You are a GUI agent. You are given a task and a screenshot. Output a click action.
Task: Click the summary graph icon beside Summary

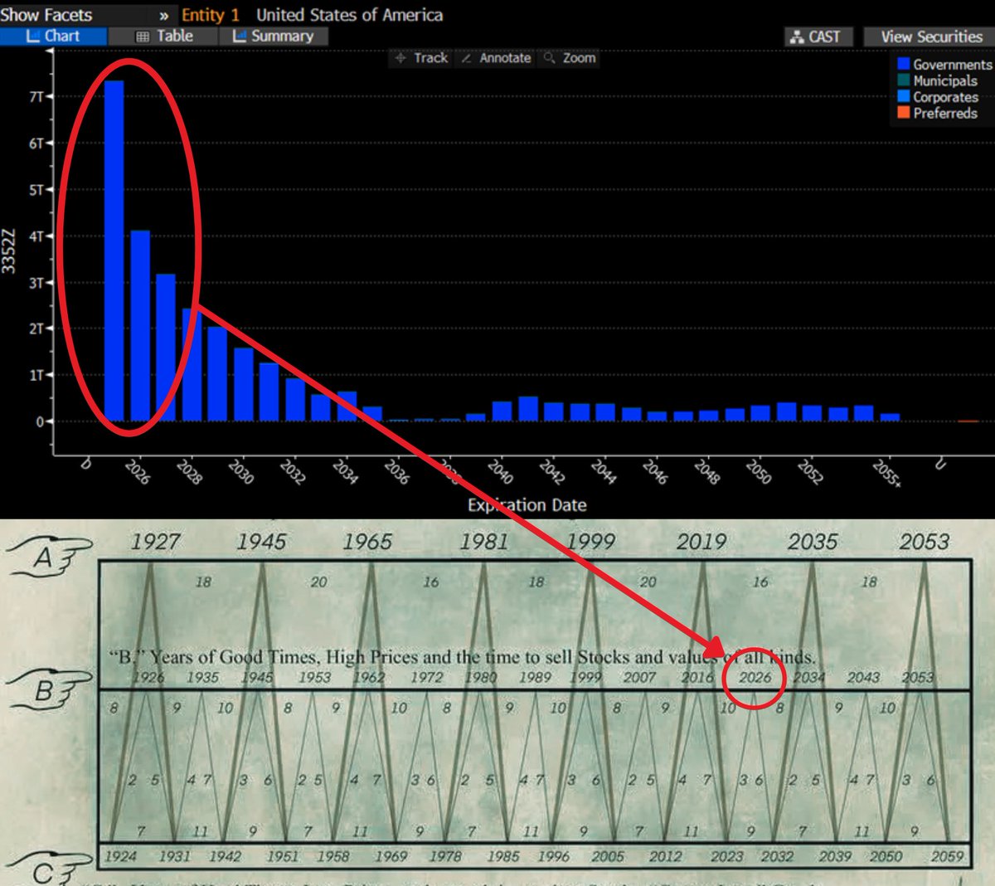240,36
